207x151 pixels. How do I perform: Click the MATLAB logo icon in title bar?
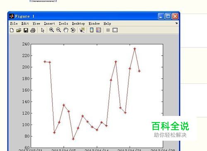tap(12, 16)
